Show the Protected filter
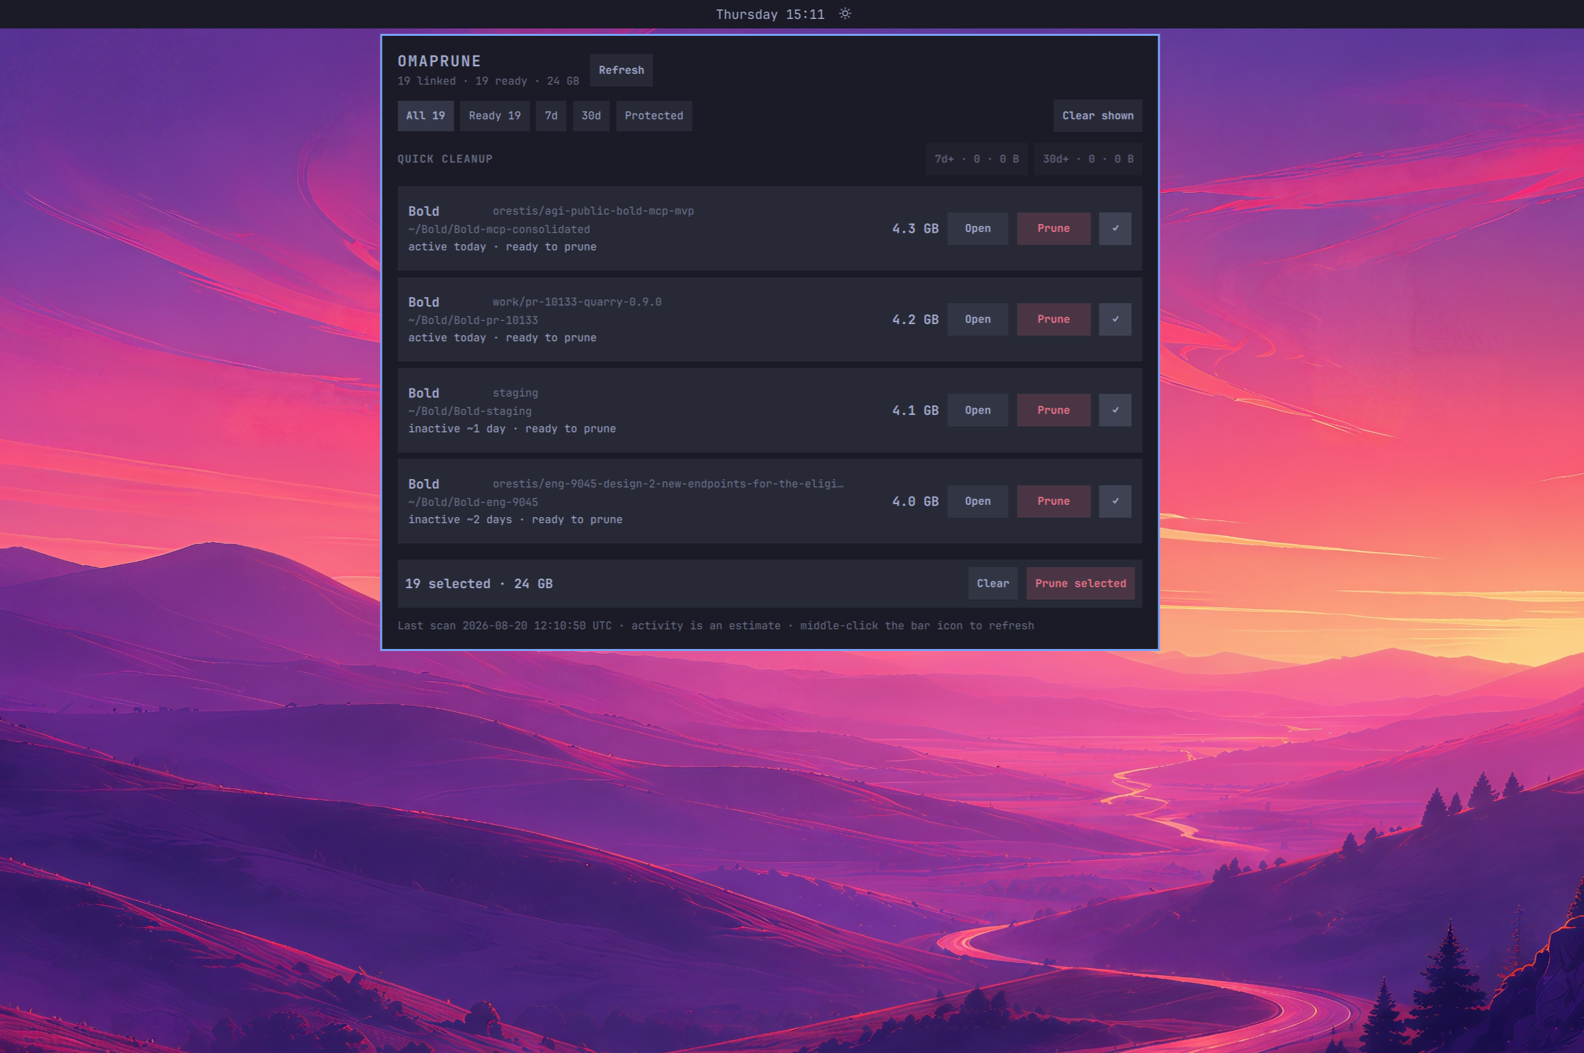Viewport: 1584px width, 1053px height. (654, 116)
